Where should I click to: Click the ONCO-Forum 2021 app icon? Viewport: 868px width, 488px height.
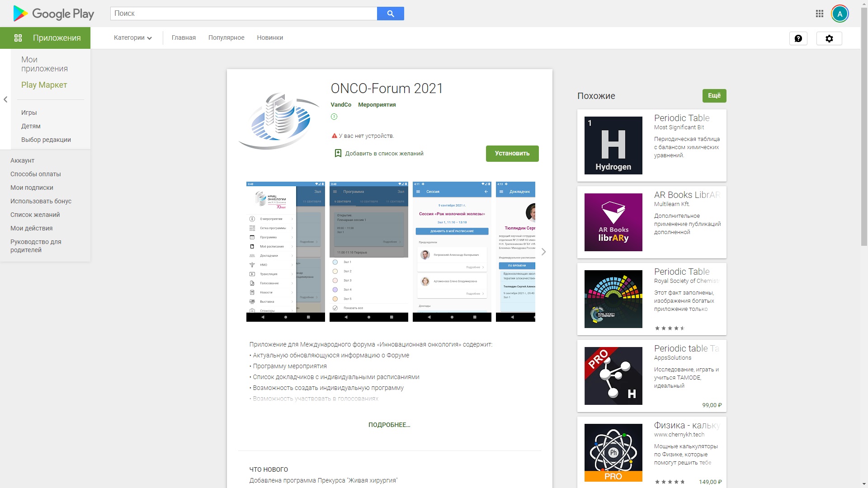pos(279,121)
